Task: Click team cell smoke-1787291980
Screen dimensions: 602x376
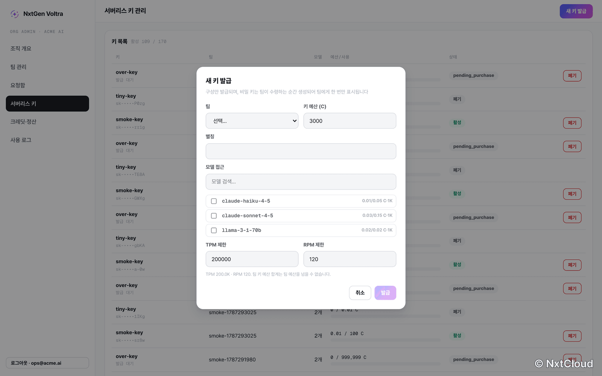Action: (232, 360)
